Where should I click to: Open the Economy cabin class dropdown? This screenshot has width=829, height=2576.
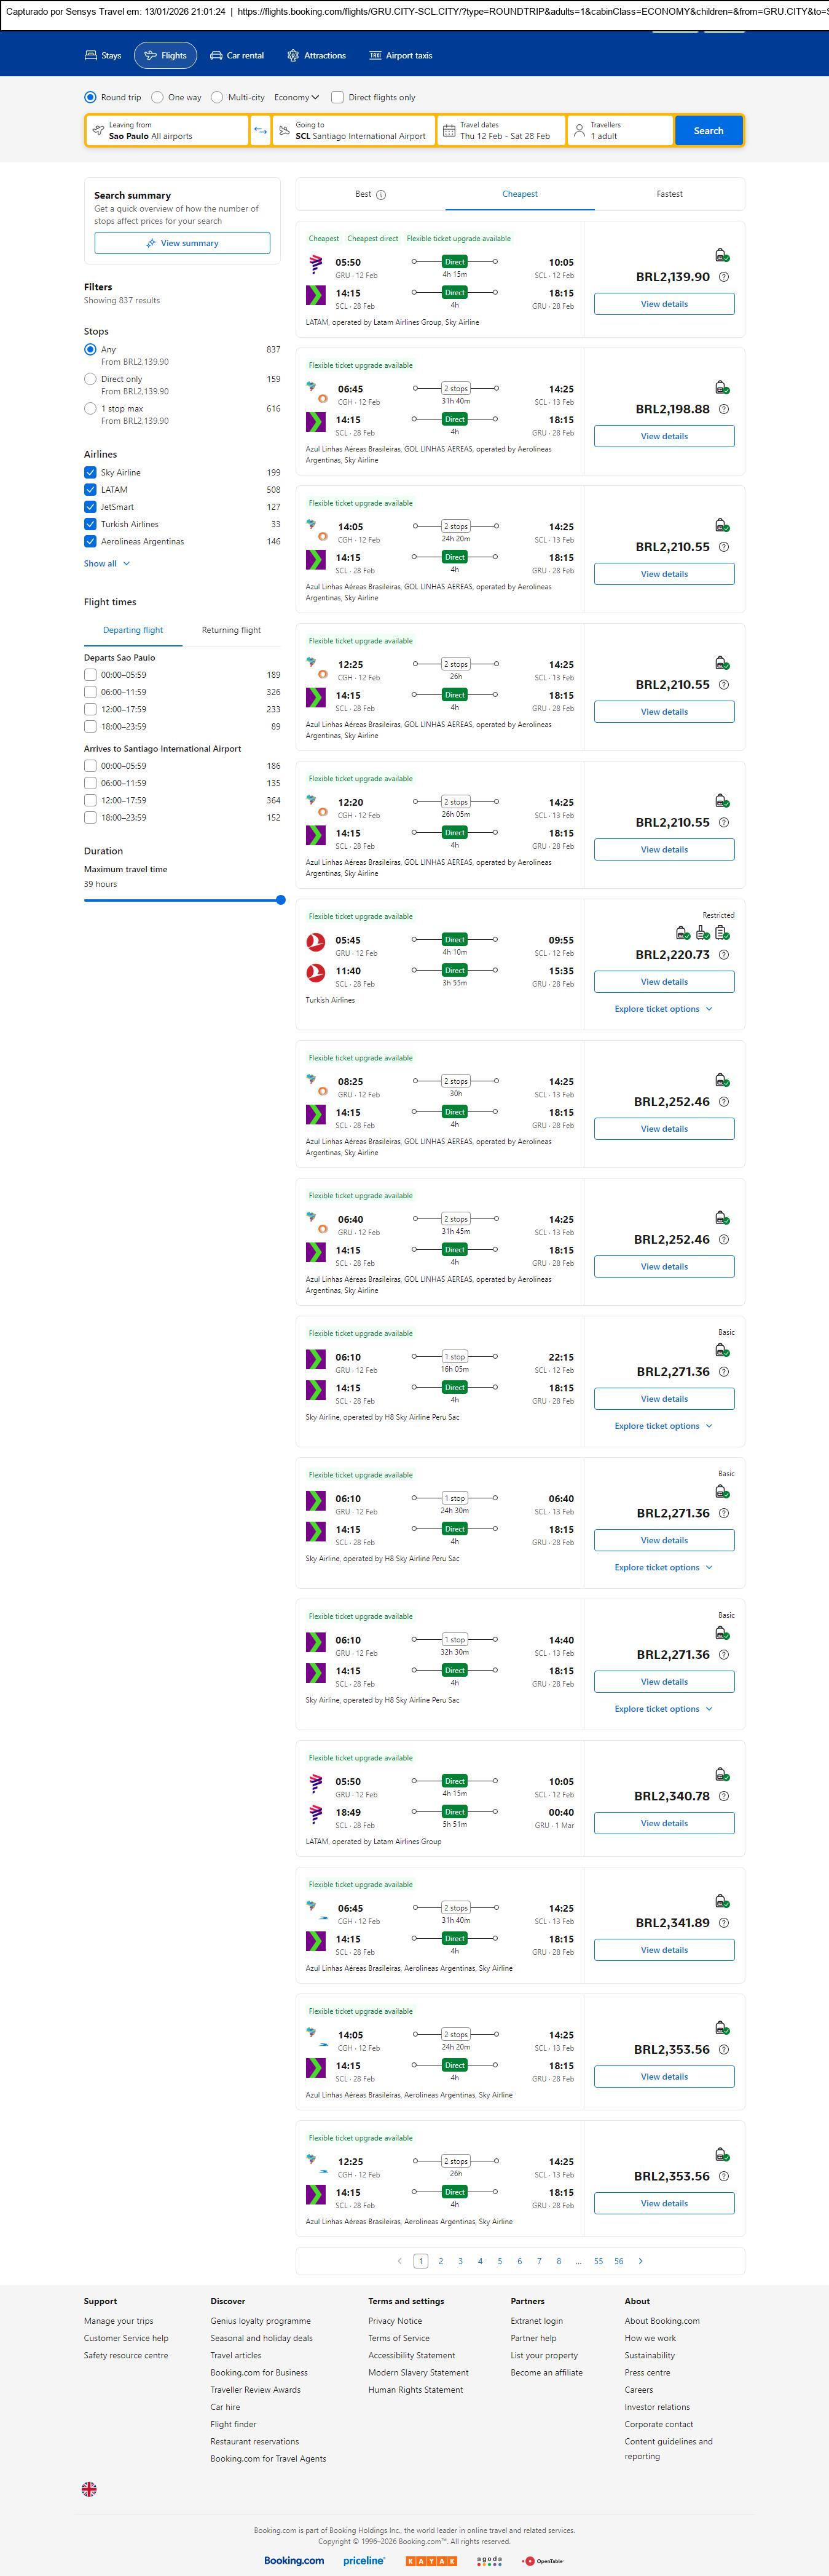[297, 98]
